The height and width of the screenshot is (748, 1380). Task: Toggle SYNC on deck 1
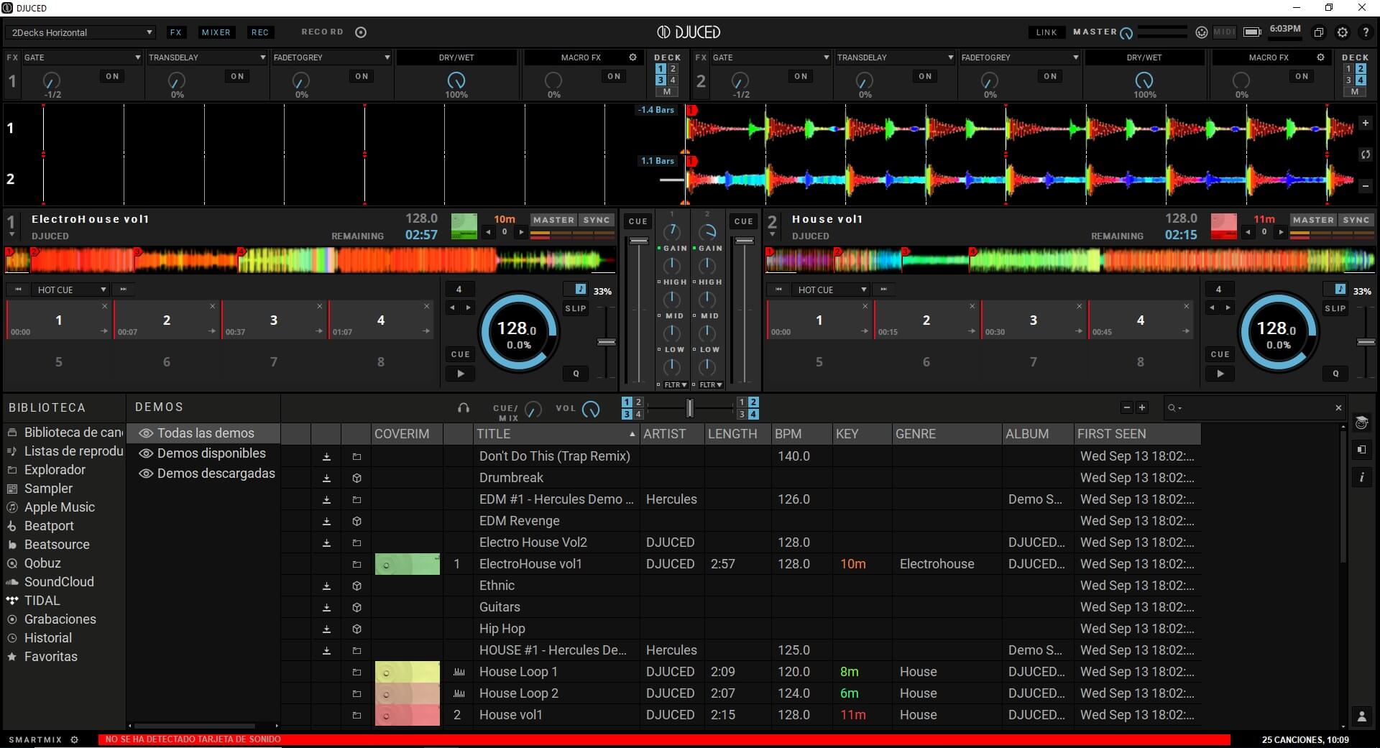[597, 220]
